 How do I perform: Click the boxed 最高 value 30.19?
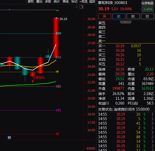pyautogui.click(x=120, y=74)
